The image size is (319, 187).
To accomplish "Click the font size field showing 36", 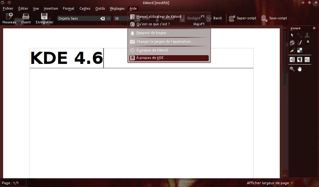I will [x=120, y=18].
